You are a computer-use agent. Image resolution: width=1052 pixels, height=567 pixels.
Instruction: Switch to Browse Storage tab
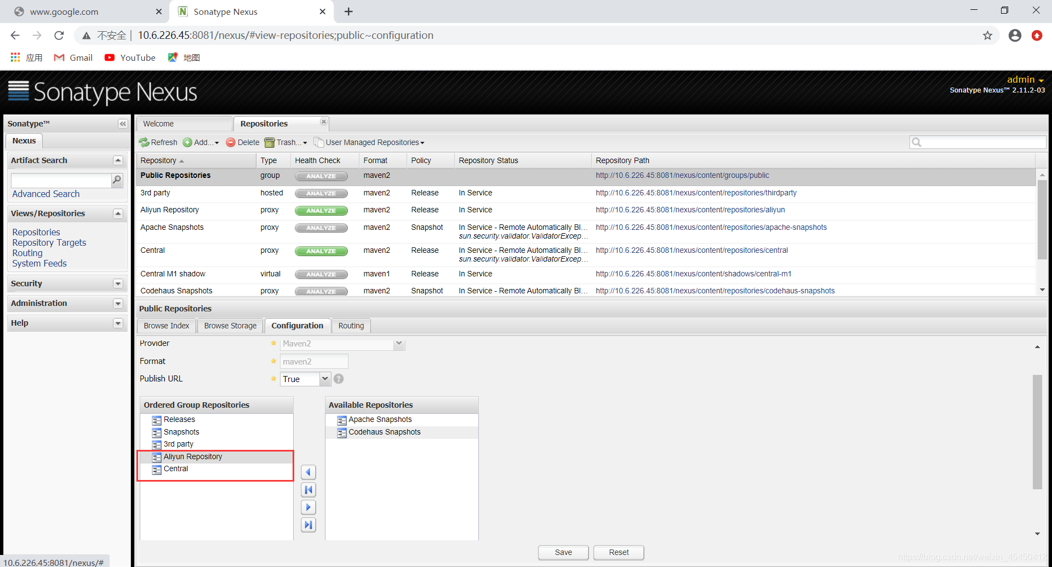pyautogui.click(x=230, y=326)
